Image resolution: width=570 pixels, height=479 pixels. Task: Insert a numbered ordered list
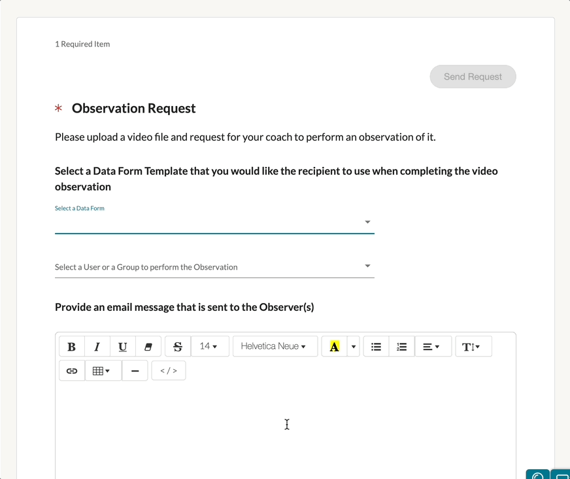click(402, 347)
